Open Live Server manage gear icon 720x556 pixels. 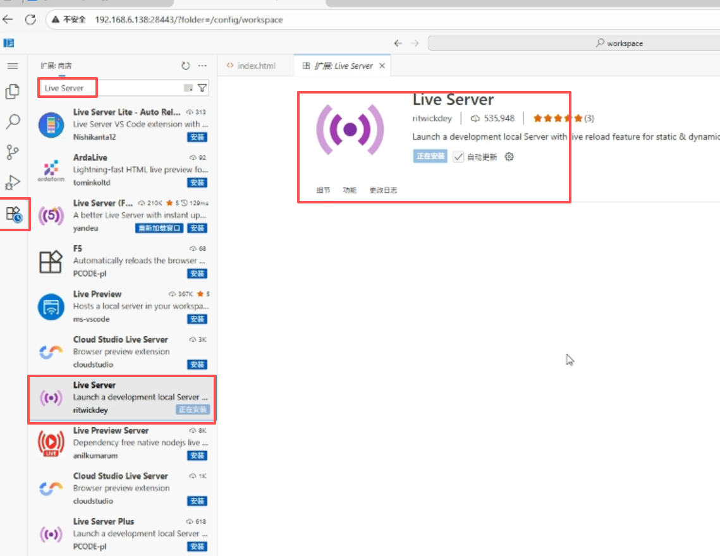(x=509, y=157)
